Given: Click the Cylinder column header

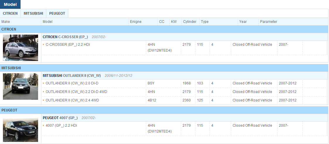Looking at the screenshot, I should (190, 22).
